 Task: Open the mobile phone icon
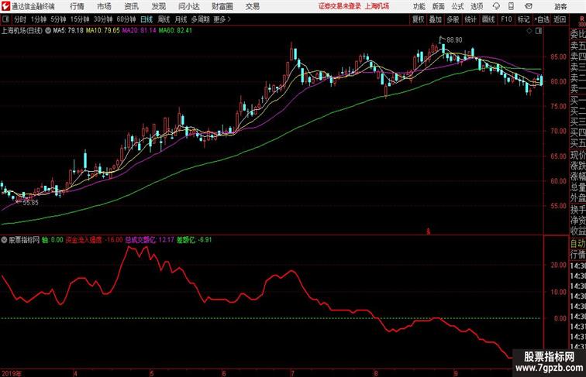[x=511, y=6]
